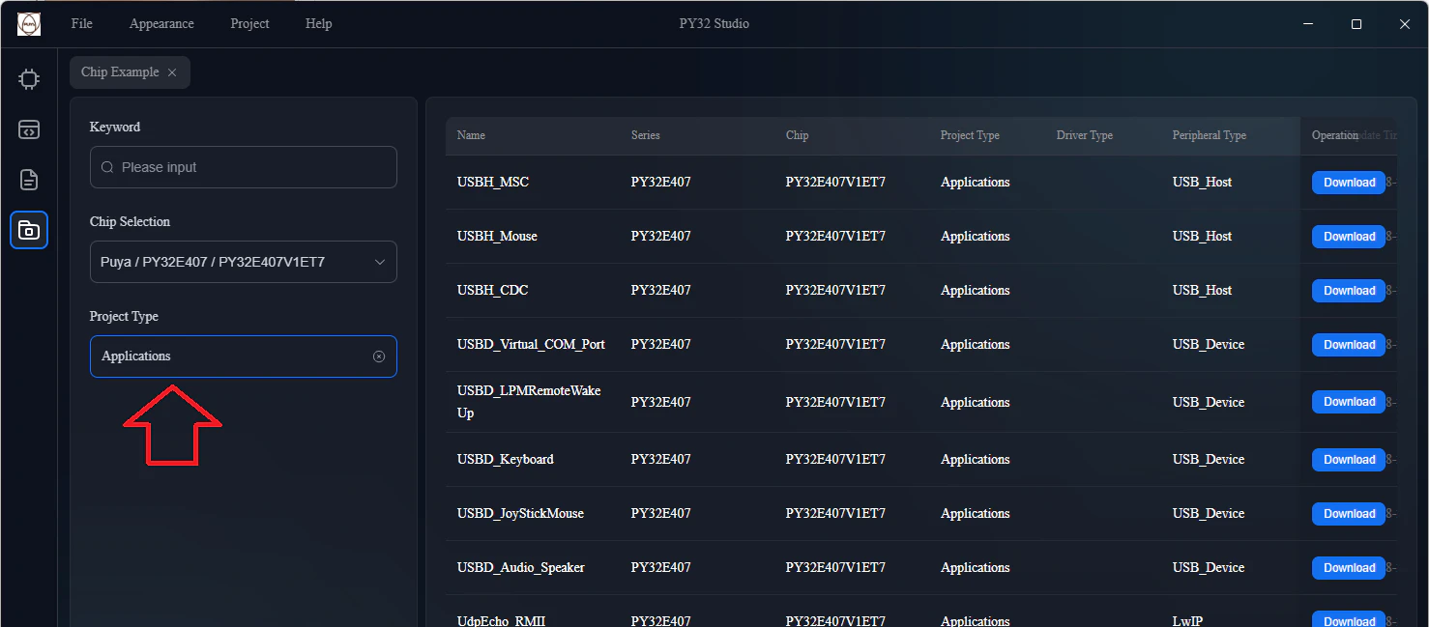The image size is (1429, 627).
Task: Select the USBH_MSC name cell
Action: coord(493,183)
